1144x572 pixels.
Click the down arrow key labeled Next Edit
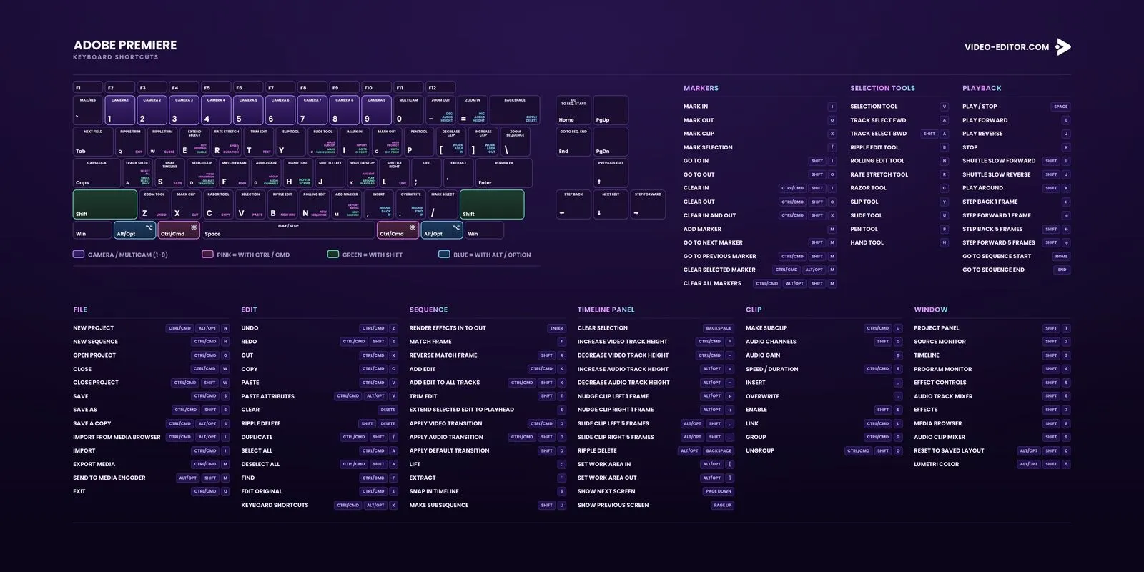pos(611,204)
